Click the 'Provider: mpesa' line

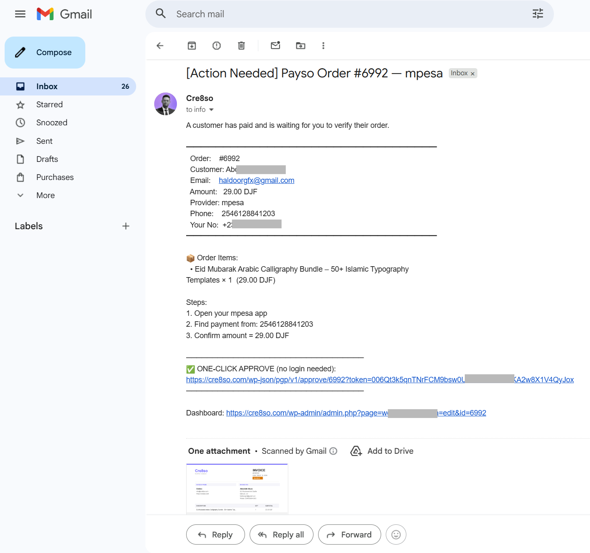pos(217,203)
